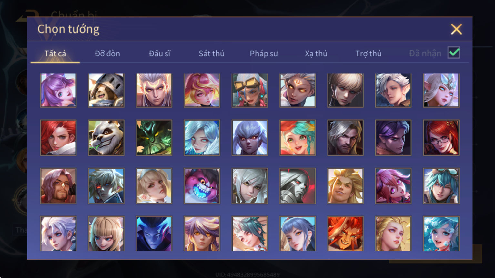Open the Đấu sĩ tab
Screen dimensions: 495x278
coord(159,54)
